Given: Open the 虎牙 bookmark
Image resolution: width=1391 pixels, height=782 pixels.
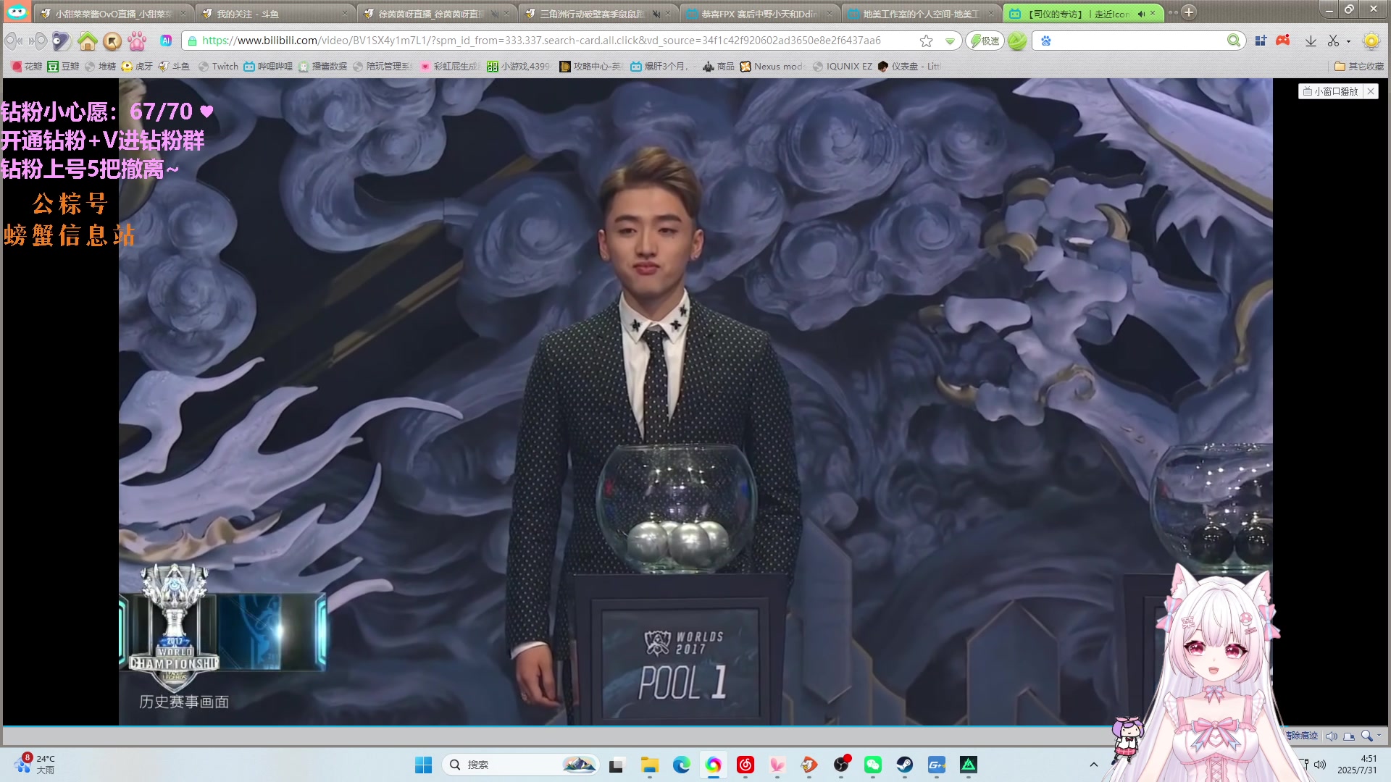Looking at the screenshot, I should (x=137, y=66).
